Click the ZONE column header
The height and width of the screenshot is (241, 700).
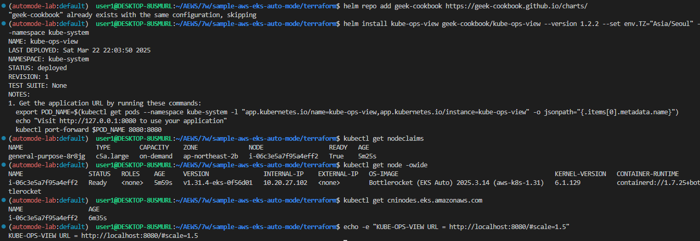[191, 148]
